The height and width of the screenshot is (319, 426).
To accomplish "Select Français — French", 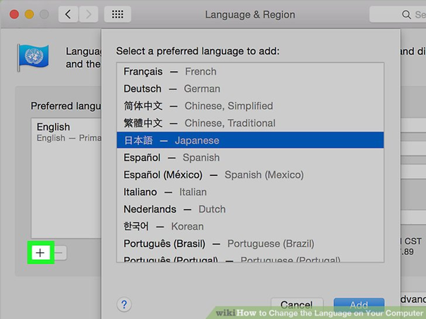I will (250, 72).
